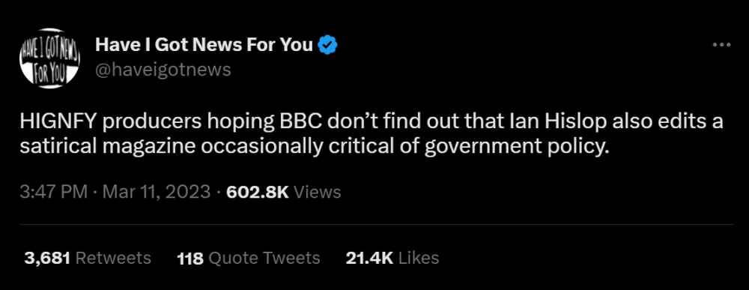The width and height of the screenshot is (749, 290).
Task: Open the Have I Got News For You display name
Action: [204, 45]
